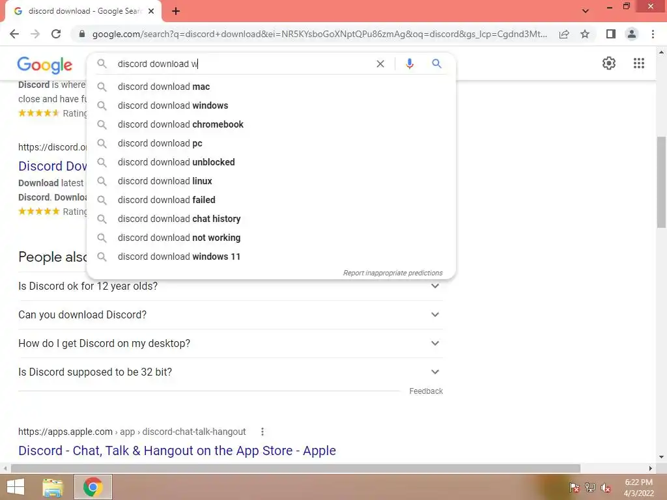Open muted volume tray icon
This screenshot has height=500, width=667.
(x=606, y=488)
